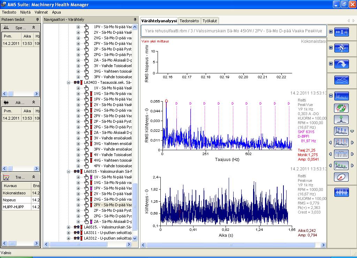Click the spectrum icon in the Spe... header
This screenshot has height=258, width=357.
[x=6, y=28]
